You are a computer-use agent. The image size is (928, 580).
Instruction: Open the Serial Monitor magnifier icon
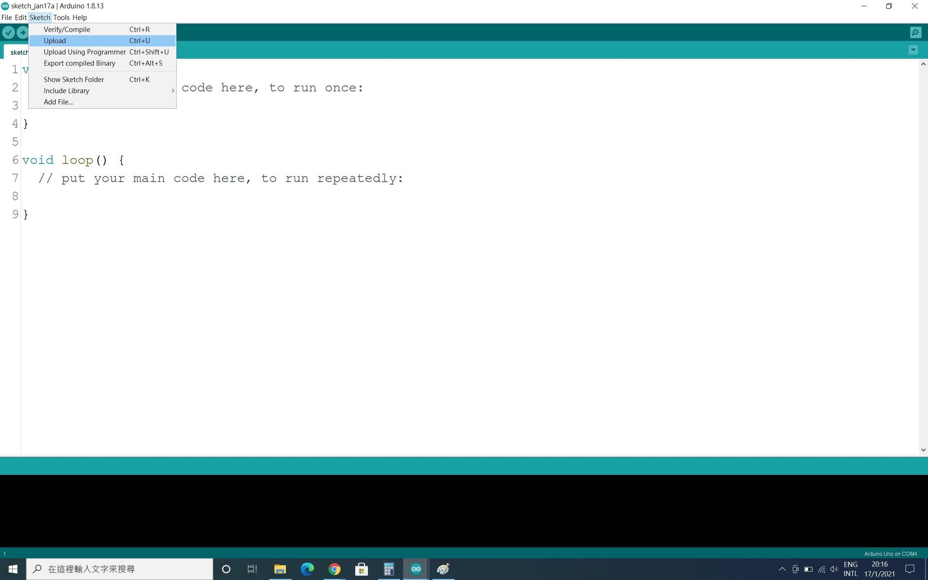915,32
